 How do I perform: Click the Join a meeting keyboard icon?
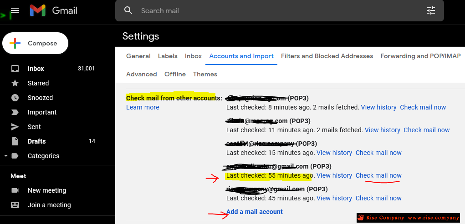[15, 205]
